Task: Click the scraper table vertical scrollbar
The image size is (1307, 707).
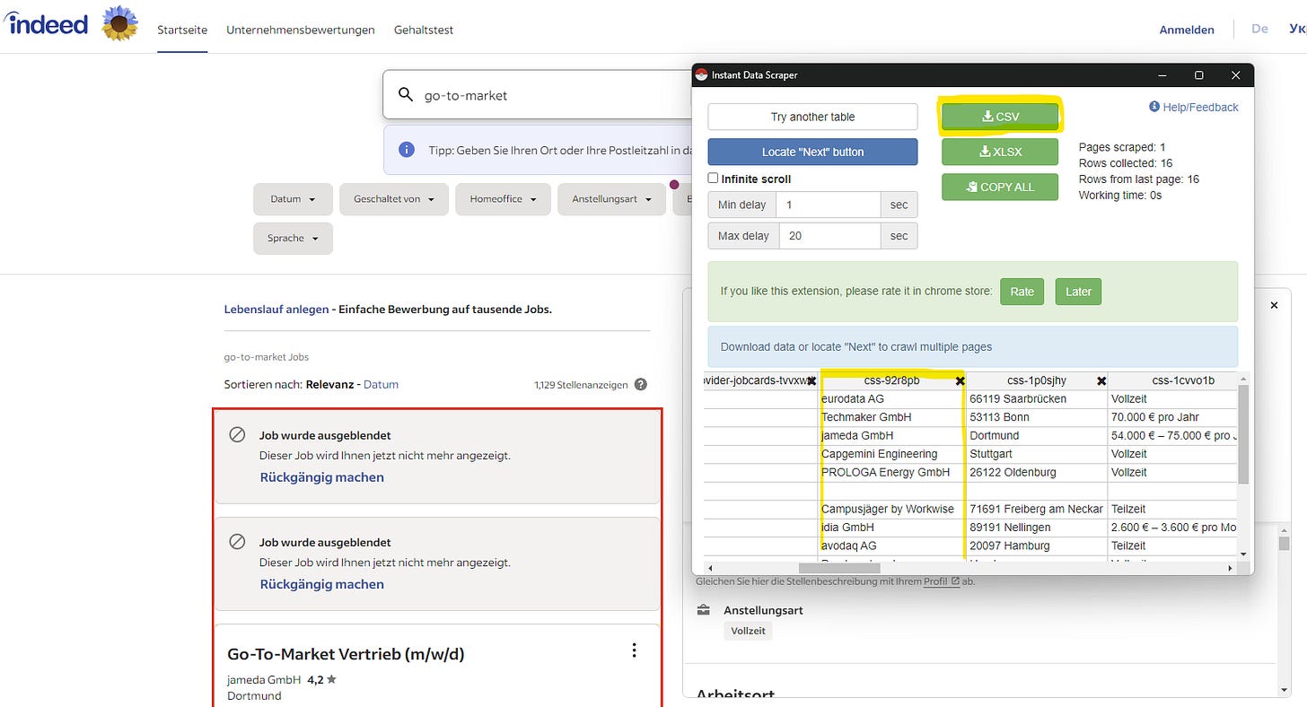Action: pyautogui.click(x=1242, y=434)
